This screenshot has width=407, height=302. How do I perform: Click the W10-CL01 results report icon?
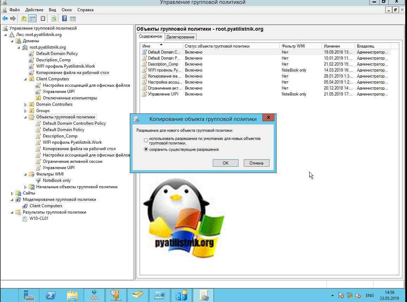25,218
